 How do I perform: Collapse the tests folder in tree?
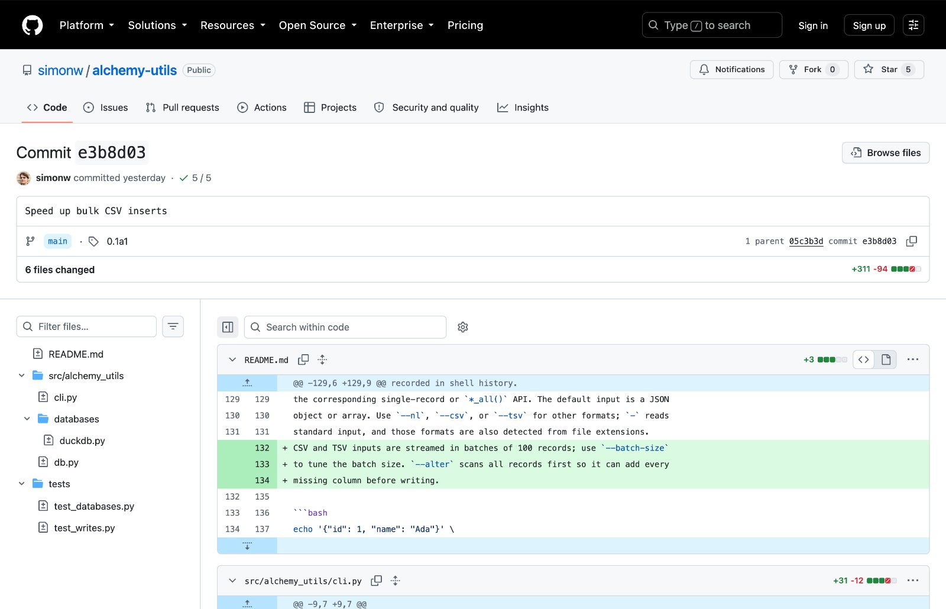(x=22, y=484)
